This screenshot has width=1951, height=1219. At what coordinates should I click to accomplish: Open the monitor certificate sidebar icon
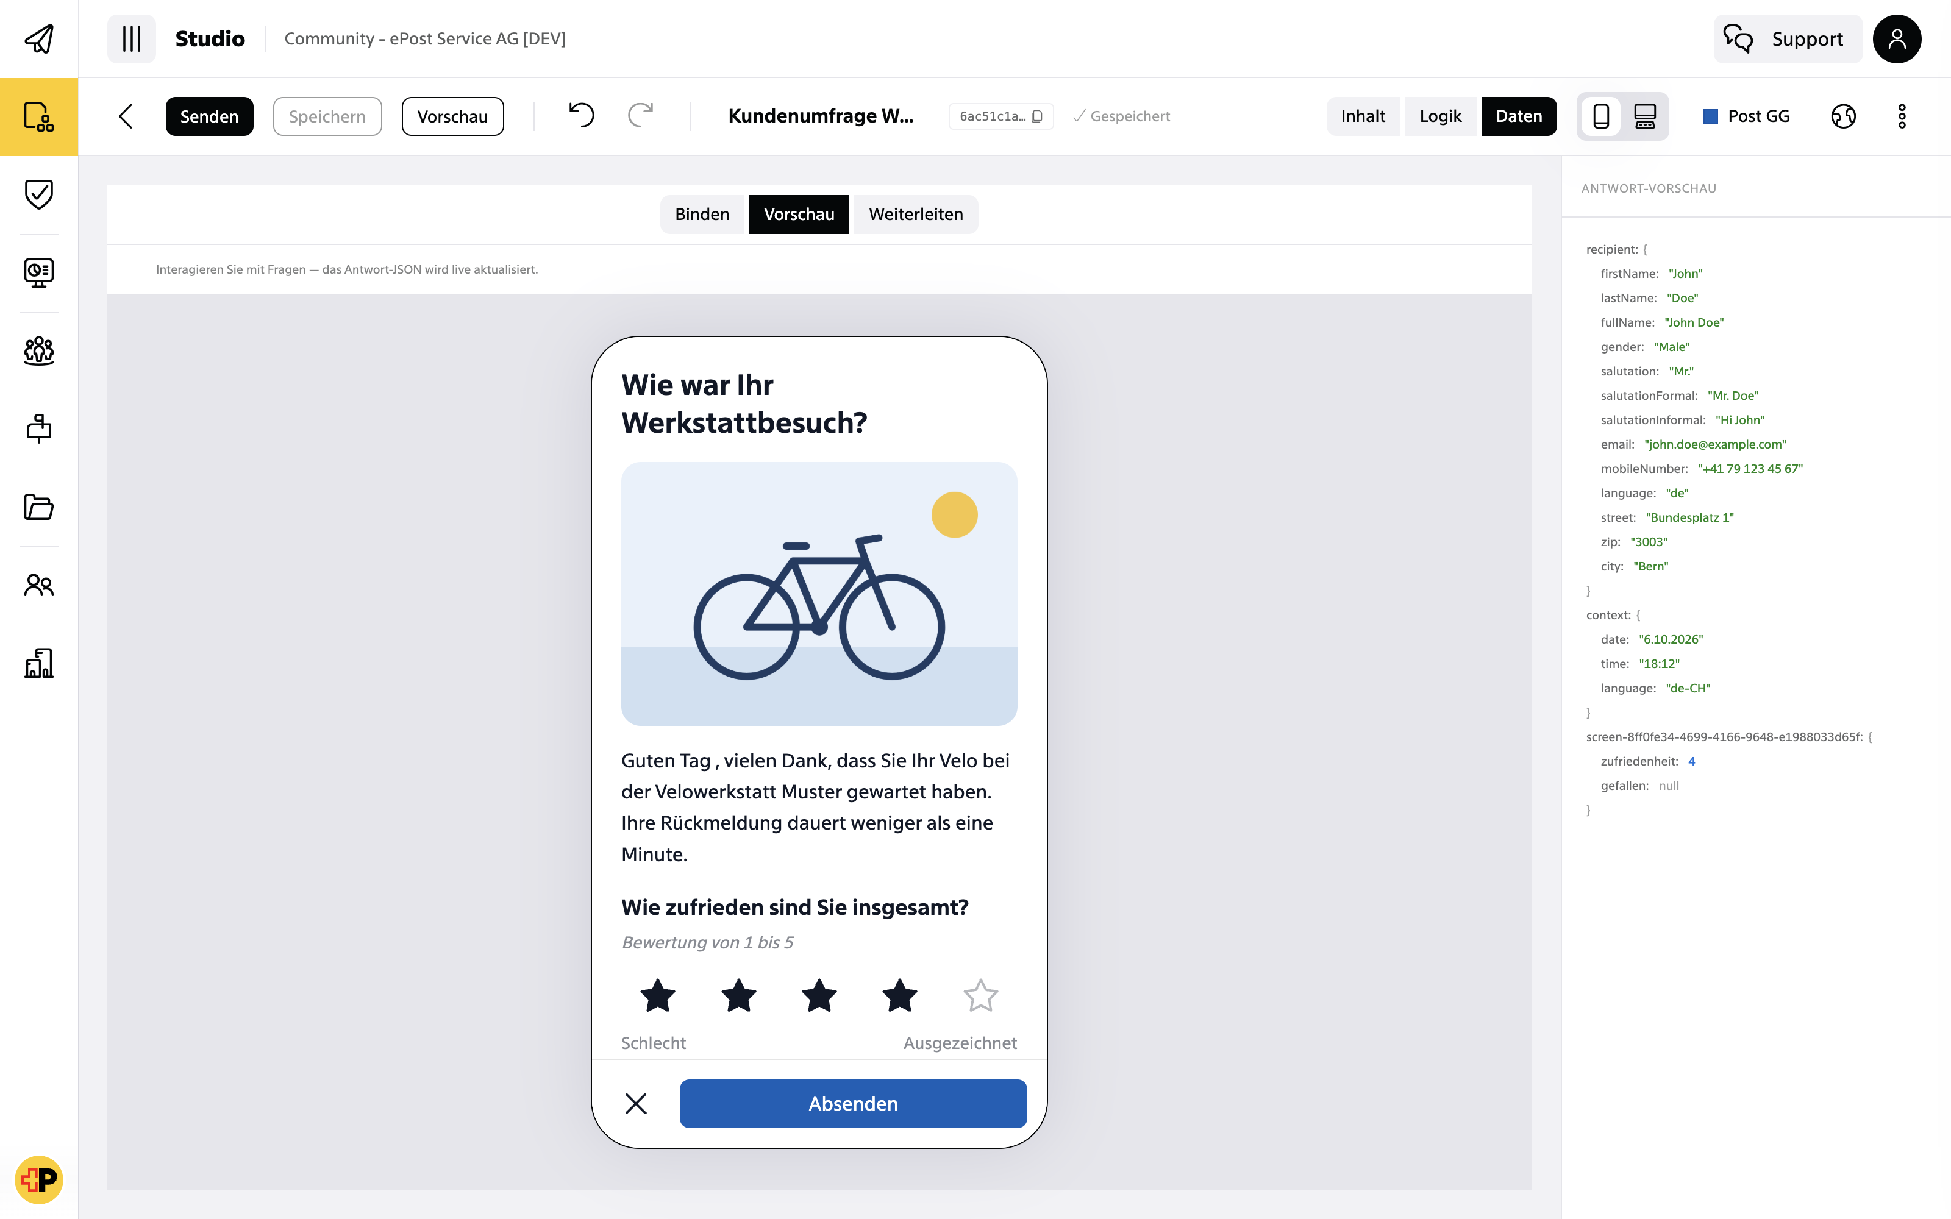tap(38, 272)
